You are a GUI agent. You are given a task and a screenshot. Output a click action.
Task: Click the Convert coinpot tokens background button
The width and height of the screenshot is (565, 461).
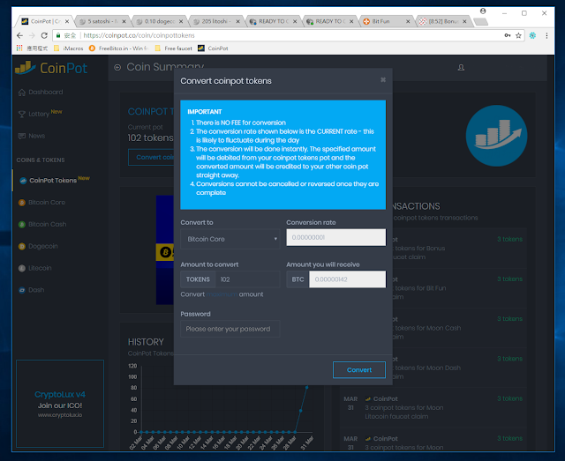151,157
